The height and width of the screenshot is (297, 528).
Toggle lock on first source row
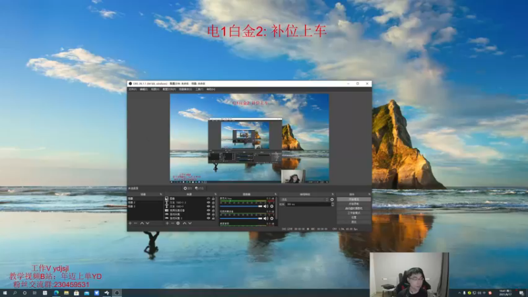coord(213,199)
